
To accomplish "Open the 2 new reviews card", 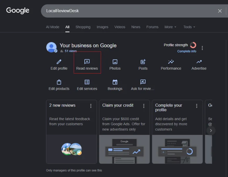I will 72,132.
